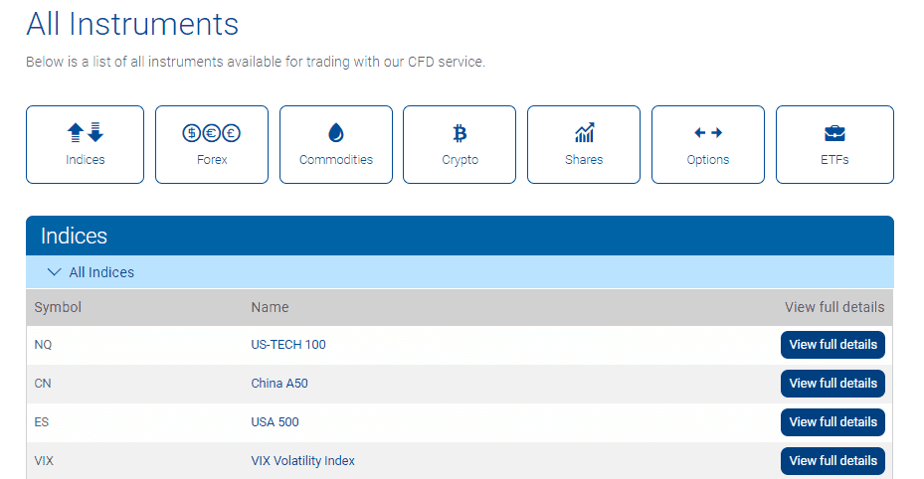Open the Crypto bitcoin icon
The height and width of the screenshot is (479, 924).
coord(460,133)
